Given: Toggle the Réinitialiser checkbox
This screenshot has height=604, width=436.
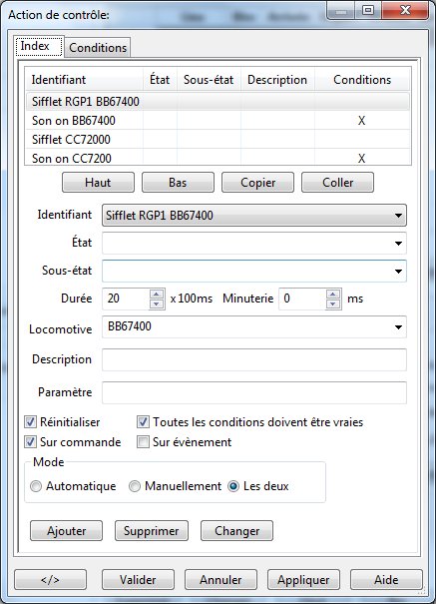Looking at the screenshot, I should coord(30,421).
